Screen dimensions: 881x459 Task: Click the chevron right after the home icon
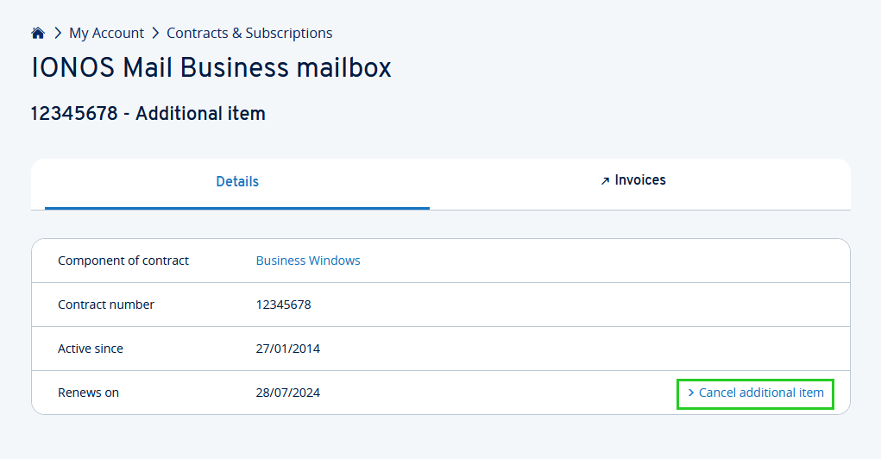(x=58, y=34)
